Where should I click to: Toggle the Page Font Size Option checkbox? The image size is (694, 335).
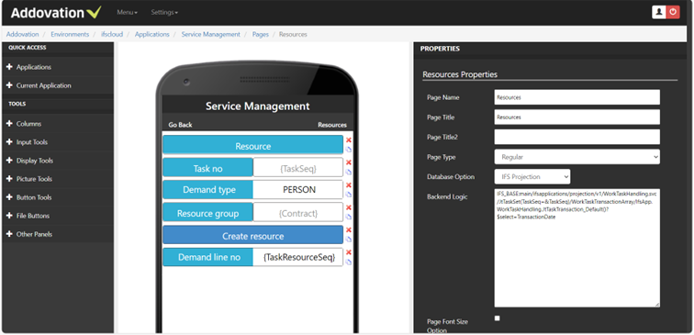coord(497,318)
